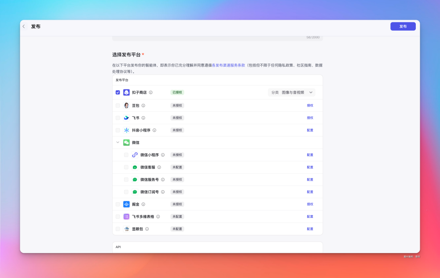Screen dimensions: 440x278
Task: Click 配置 link for 微信服务号
Action: coord(310,179)
